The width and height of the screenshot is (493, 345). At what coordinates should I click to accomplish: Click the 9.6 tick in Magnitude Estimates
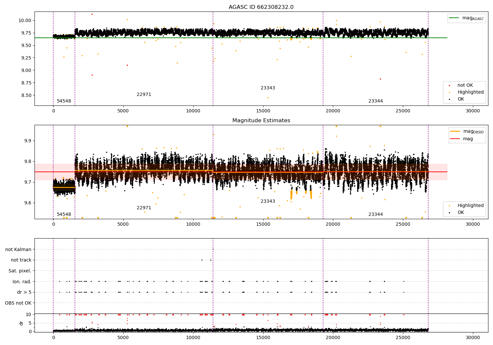click(x=28, y=203)
